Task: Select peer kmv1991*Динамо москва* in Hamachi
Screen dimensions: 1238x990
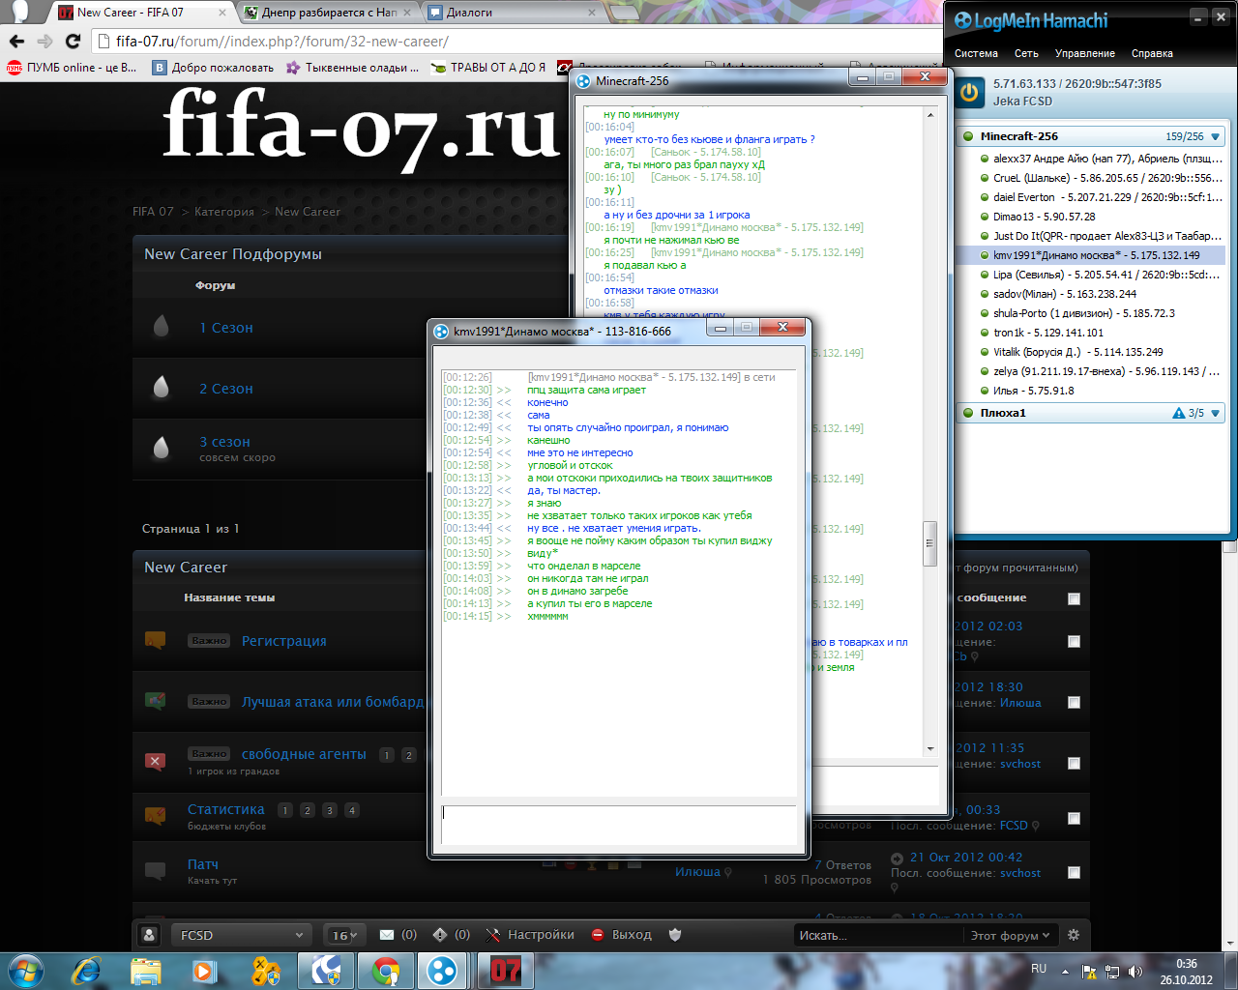Action: point(1090,255)
